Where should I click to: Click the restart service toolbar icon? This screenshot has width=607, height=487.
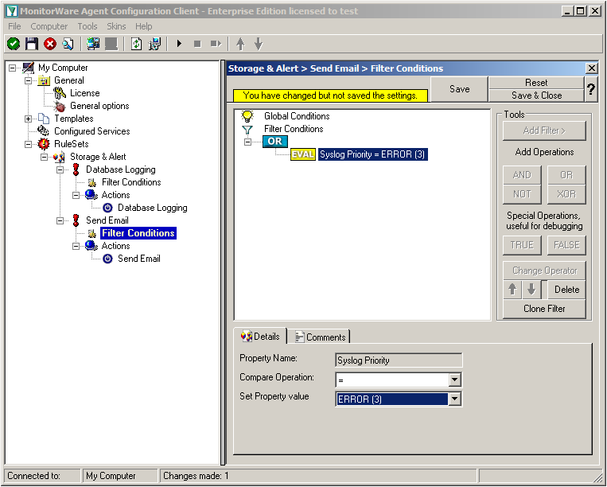216,44
